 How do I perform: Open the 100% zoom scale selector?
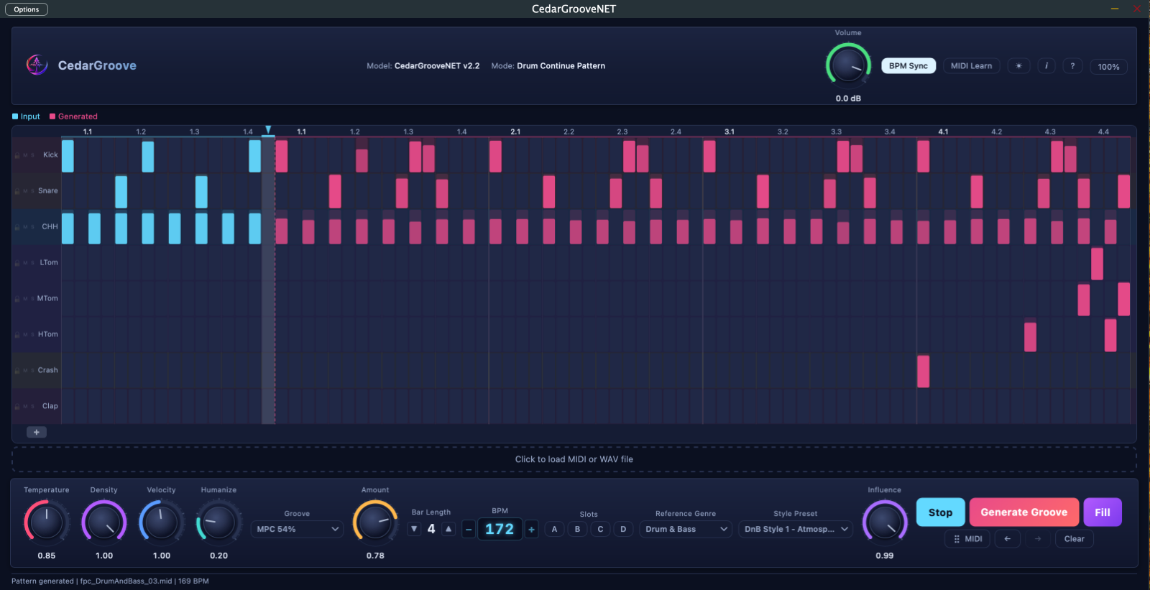coord(1108,67)
